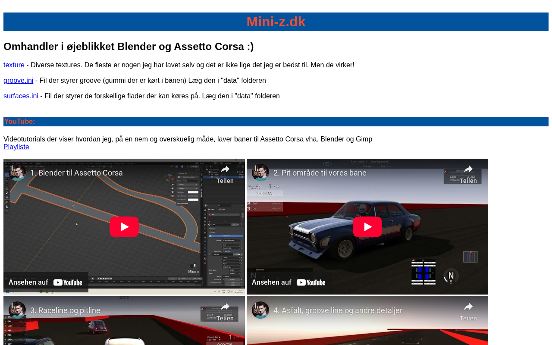Click title '3. Raceline og pitline'
This screenshot has height=345, width=552.
65,310
